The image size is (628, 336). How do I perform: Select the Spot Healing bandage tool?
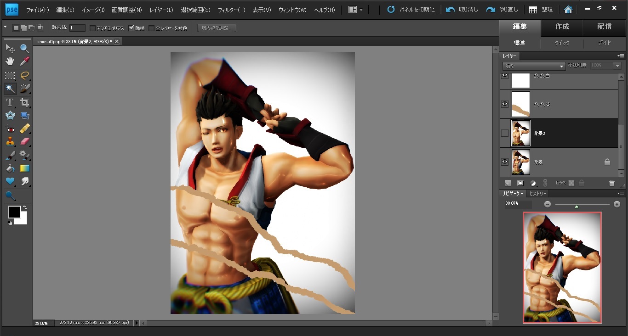pos(25,129)
